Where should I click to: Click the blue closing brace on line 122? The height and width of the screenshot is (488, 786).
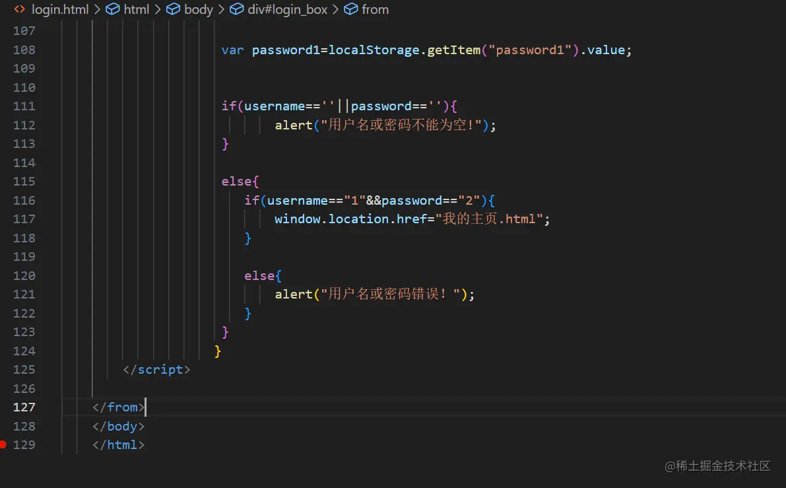[247, 314]
